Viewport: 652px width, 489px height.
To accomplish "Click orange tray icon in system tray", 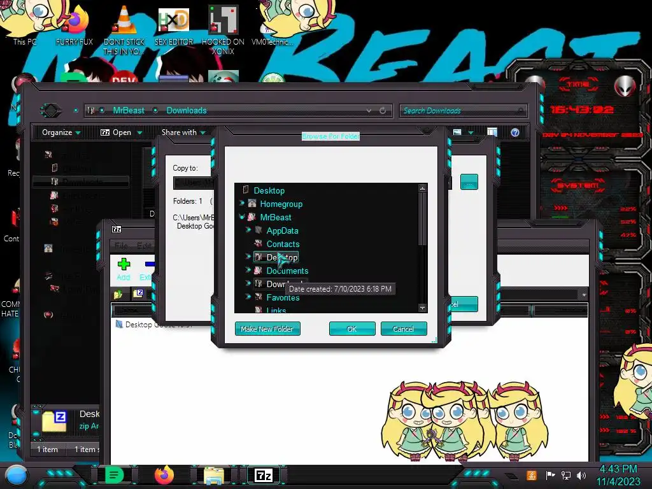I will pos(532,475).
